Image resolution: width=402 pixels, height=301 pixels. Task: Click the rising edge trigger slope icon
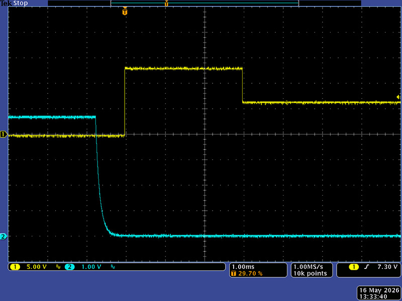point(367,267)
